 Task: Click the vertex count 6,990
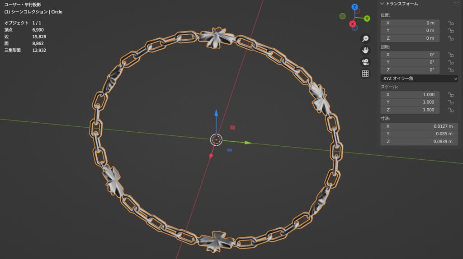click(38, 30)
